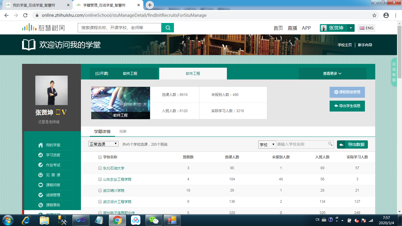Switch to the 学籍详情 tab
The height and width of the screenshot is (226, 402).
click(102, 132)
